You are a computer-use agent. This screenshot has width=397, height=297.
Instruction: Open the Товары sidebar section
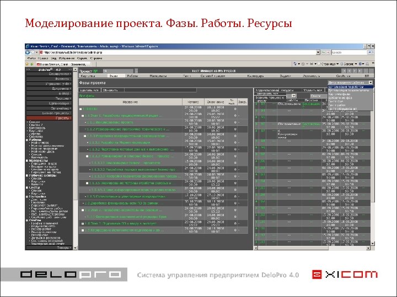[x=49, y=248]
